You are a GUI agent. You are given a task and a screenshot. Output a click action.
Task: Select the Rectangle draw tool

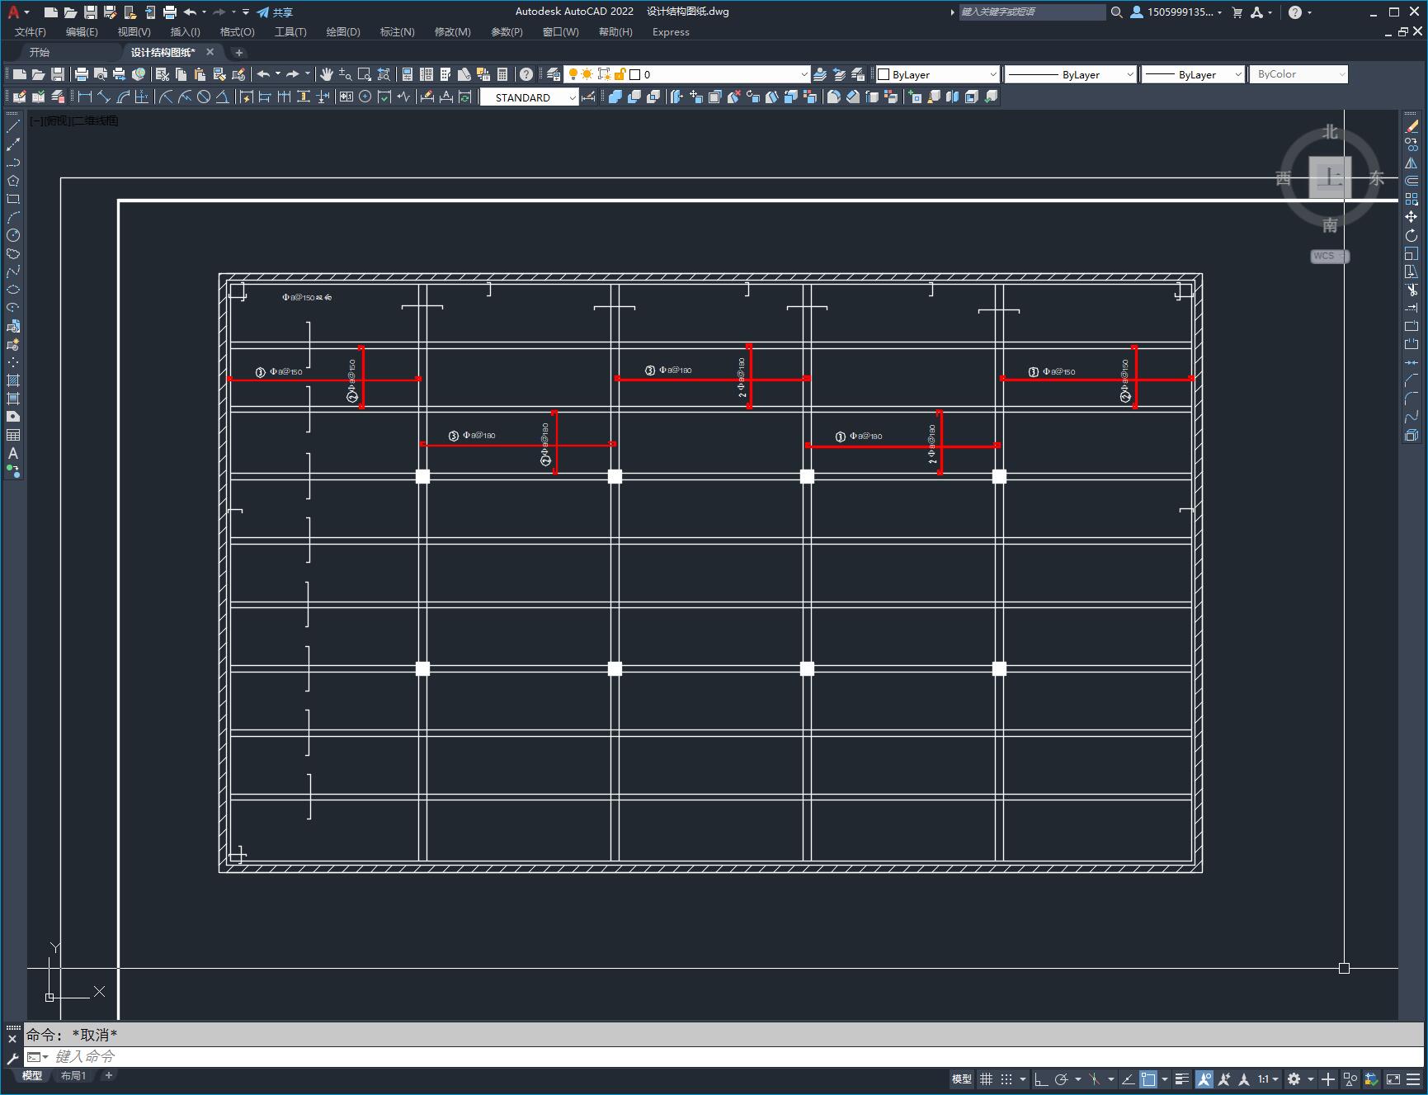pos(13,199)
